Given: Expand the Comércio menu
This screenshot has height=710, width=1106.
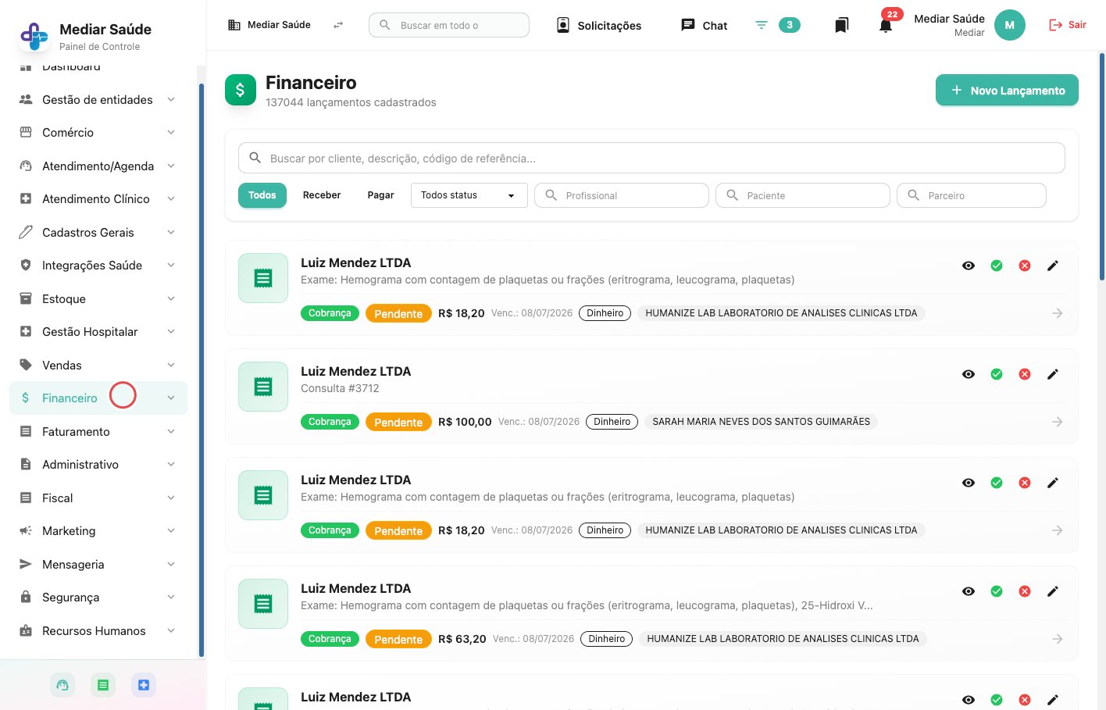Looking at the screenshot, I should 98,133.
